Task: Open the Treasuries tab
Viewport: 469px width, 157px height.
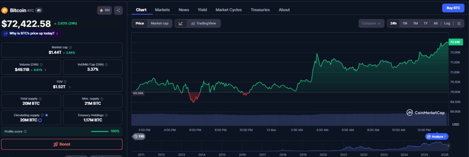Action: point(260,10)
